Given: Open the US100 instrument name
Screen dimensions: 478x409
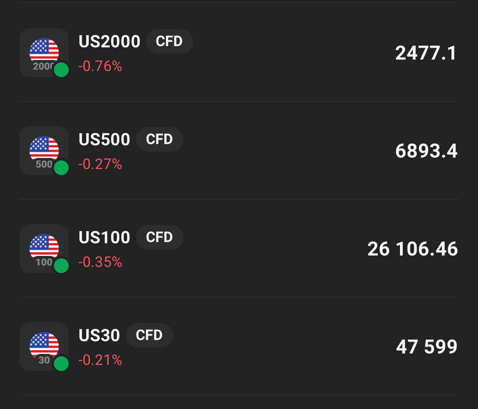Looking at the screenshot, I should pyautogui.click(x=104, y=238).
